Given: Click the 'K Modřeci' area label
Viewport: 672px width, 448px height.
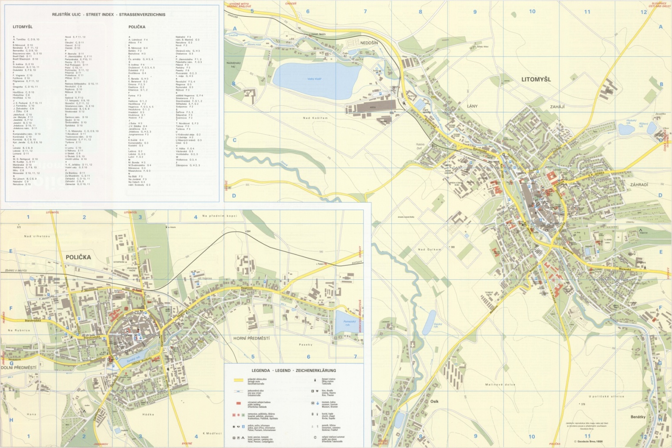Looking at the screenshot, I should point(212,433).
